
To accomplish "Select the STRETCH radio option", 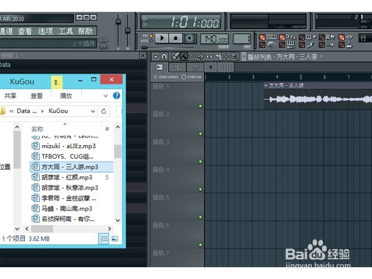I will click(x=192, y=77).
